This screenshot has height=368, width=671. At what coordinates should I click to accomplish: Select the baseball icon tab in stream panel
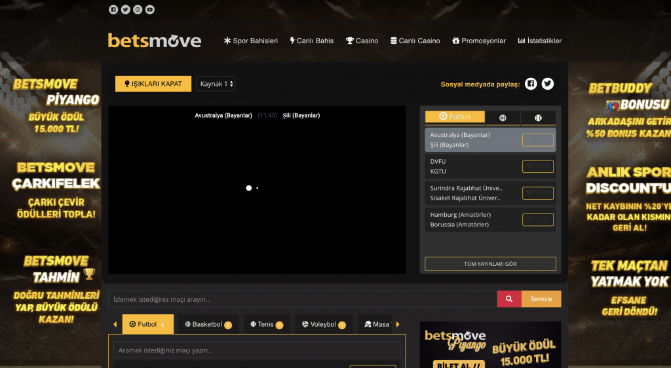point(538,118)
